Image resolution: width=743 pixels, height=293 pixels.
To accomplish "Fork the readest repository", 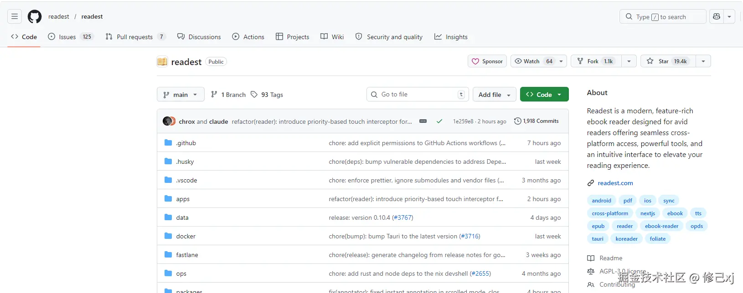I will click(593, 61).
